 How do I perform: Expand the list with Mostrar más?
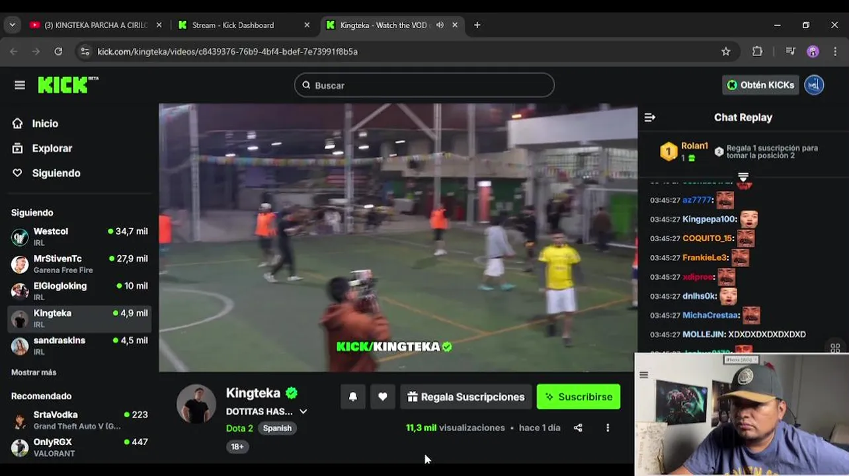[34, 372]
